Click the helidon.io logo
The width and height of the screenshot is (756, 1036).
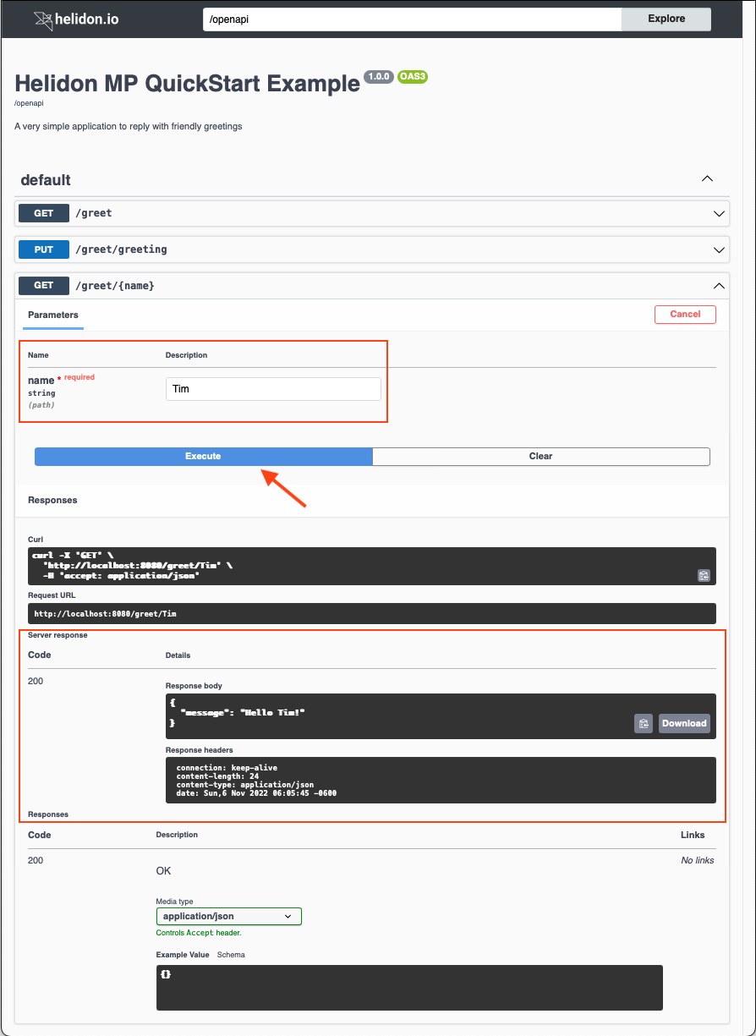(76, 18)
